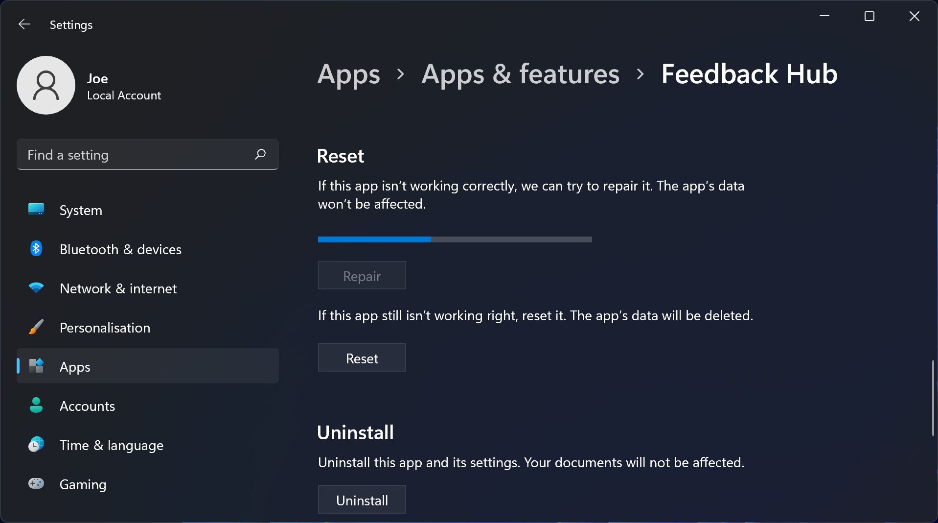This screenshot has height=523, width=938.
Task: Click the Feedback Hub breadcrumb title
Action: pyautogui.click(x=749, y=74)
